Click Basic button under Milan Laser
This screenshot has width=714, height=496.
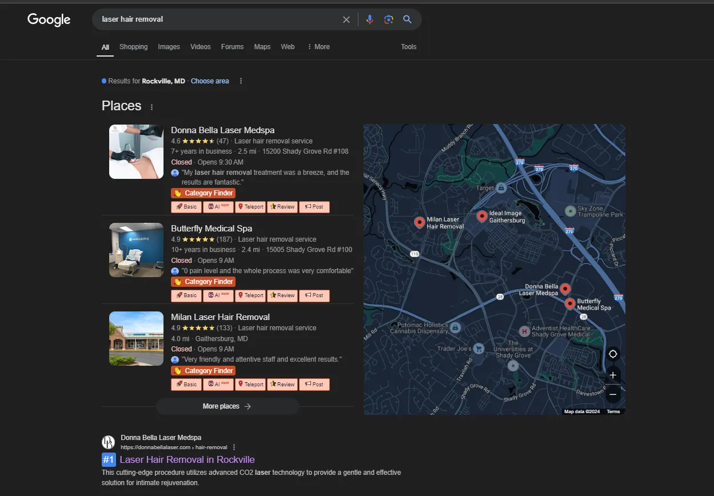[x=186, y=385]
